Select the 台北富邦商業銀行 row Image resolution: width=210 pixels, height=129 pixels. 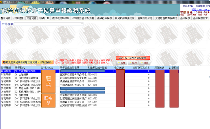(x=90, y=78)
